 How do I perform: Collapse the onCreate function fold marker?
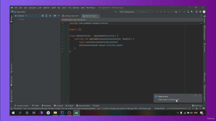69,39
